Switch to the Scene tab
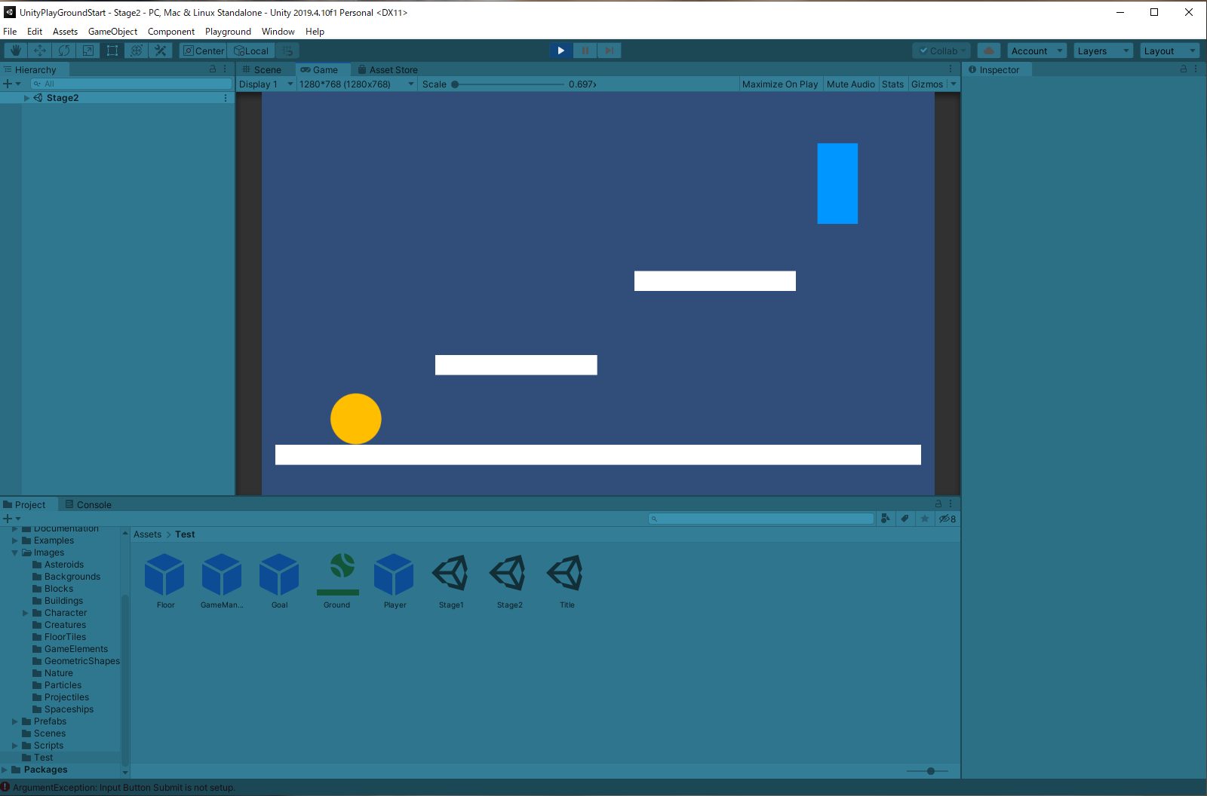This screenshot has width=1207, height=796. pyautogui.click(x=261, y=69)
